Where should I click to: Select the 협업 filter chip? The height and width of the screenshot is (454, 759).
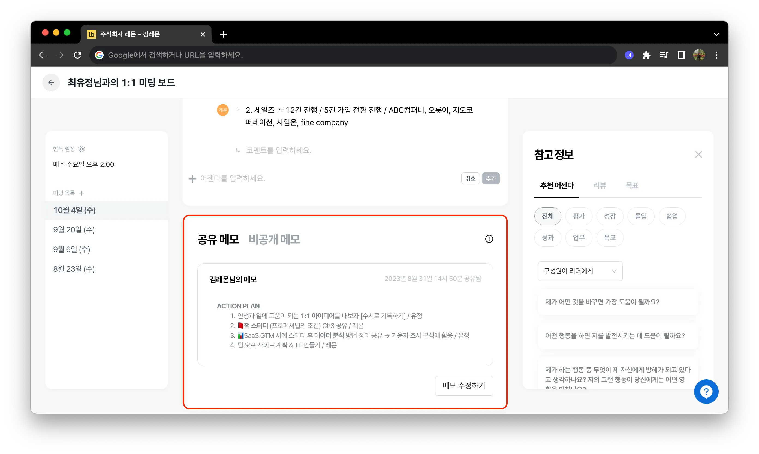pos(672,216)
